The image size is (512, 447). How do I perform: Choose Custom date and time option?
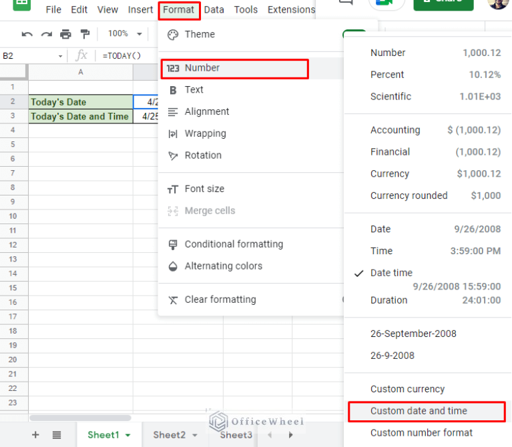click(419, 411)
